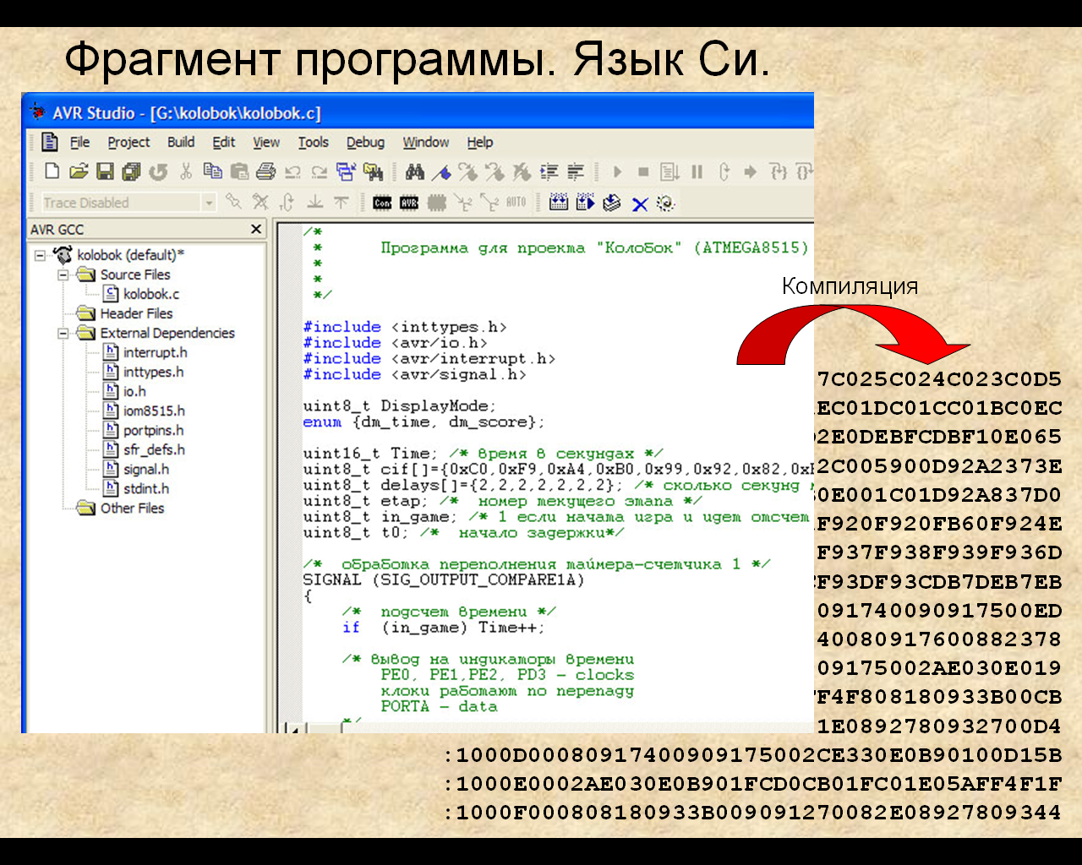Screen dimensions: 1082x865
Task: Open project configuration options with the gear icon
Action: 666,203
